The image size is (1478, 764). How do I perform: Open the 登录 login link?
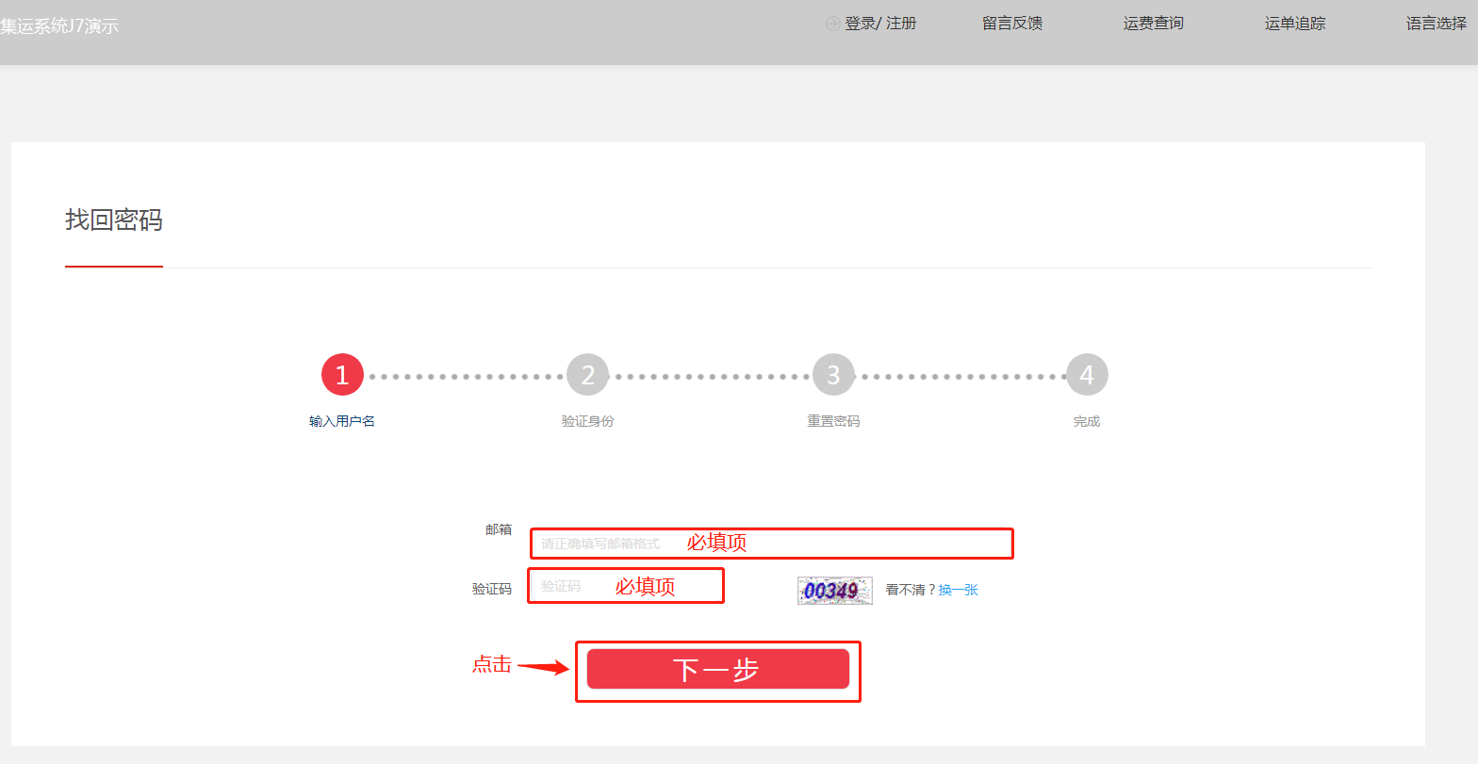pos(860,24)
